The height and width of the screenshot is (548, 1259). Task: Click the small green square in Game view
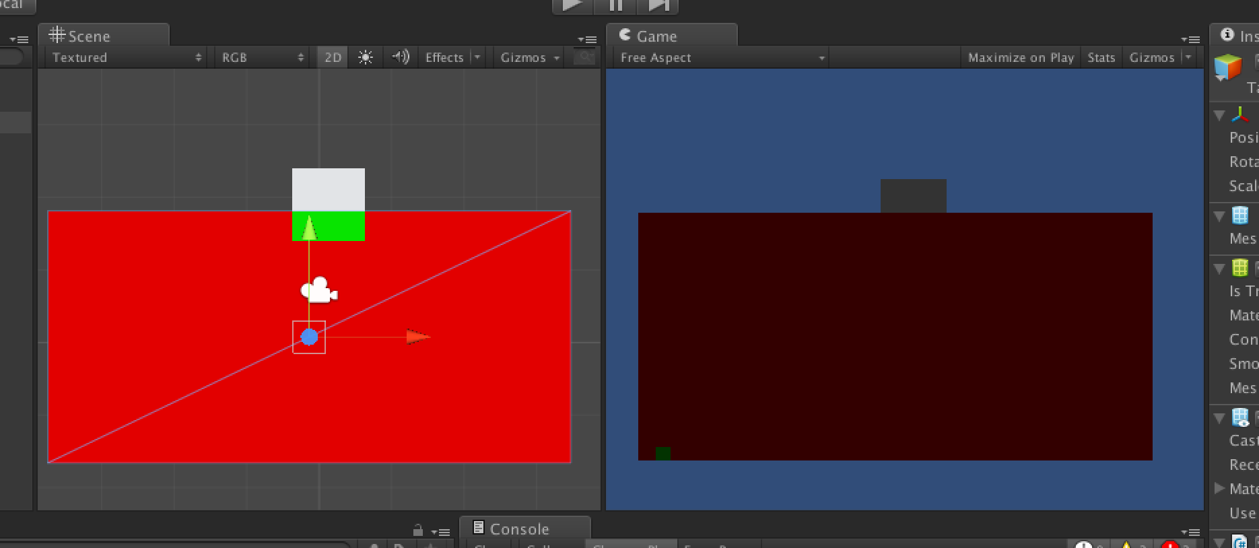663,454
